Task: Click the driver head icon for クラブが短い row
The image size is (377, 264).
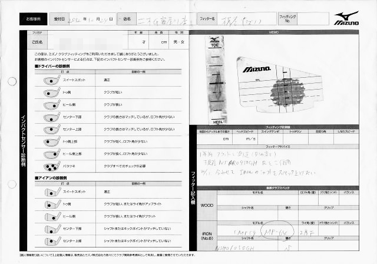Action: (52, 93)
